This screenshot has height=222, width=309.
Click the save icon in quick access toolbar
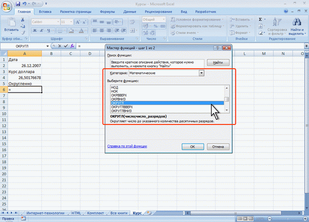pos(18,3)
